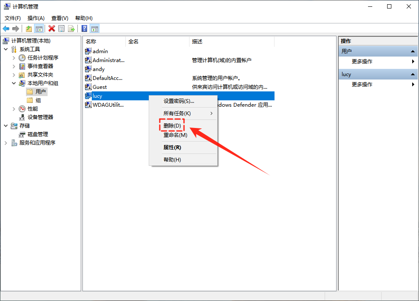Open the 操作(A) menu
The width and height of the screenshot is (419, 301).
(36, 18)
